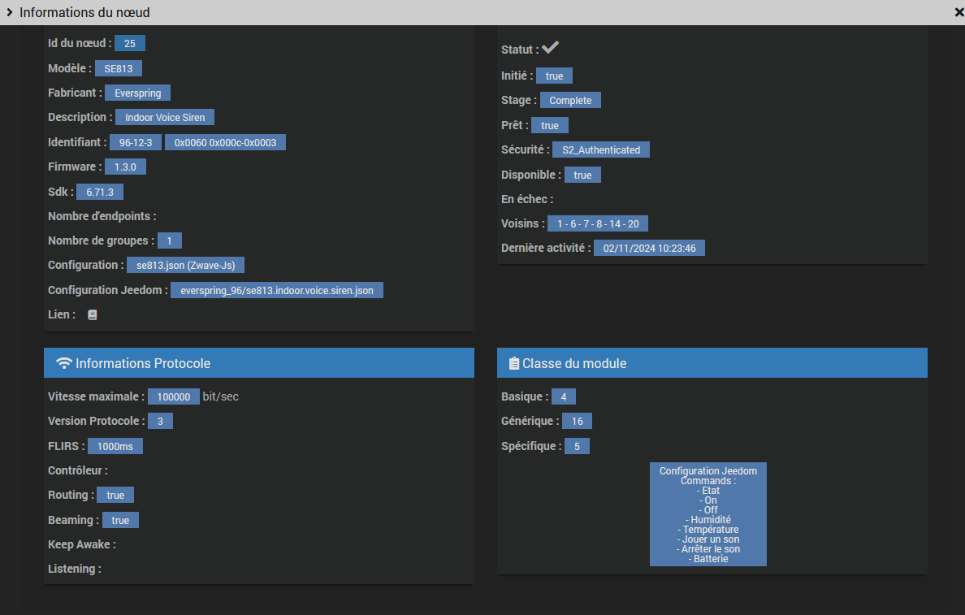965x615 pixels.
Task: Click the wifi icon in Informations Protocole
Action: 64,363
